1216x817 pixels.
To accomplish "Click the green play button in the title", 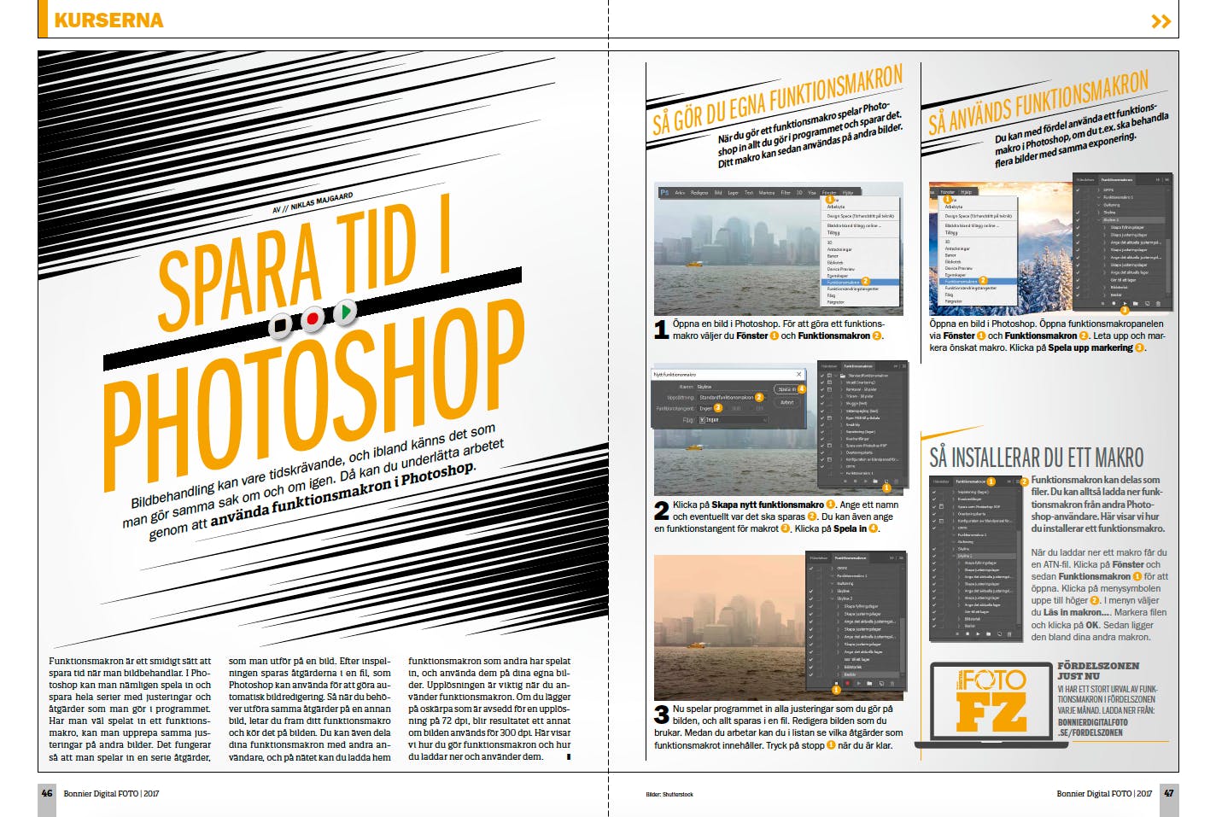I will click(344, 312).
